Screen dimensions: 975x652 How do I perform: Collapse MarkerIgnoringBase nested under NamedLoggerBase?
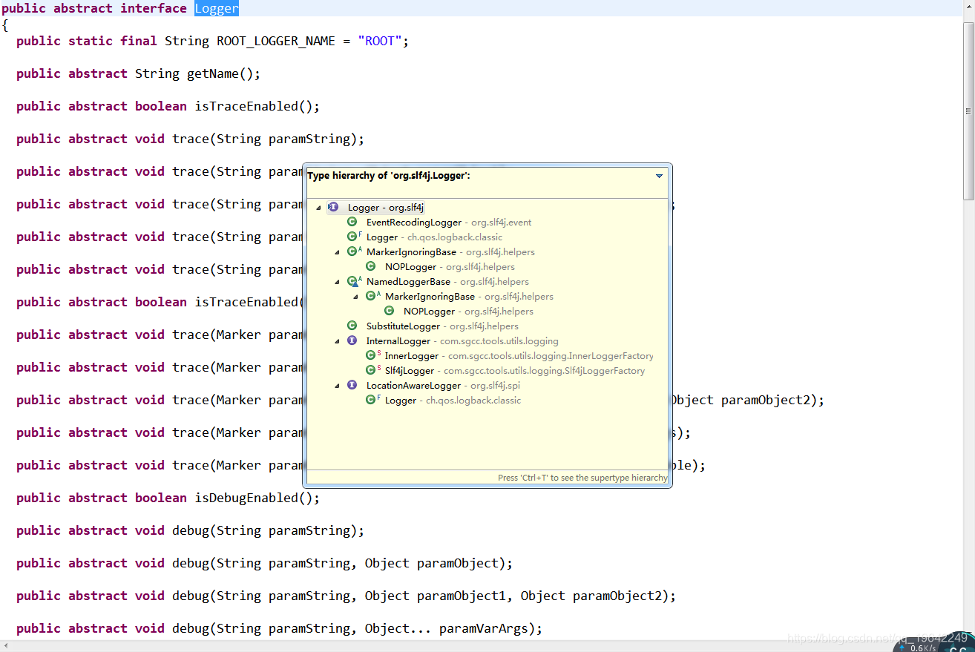click(x=355, y=297)
